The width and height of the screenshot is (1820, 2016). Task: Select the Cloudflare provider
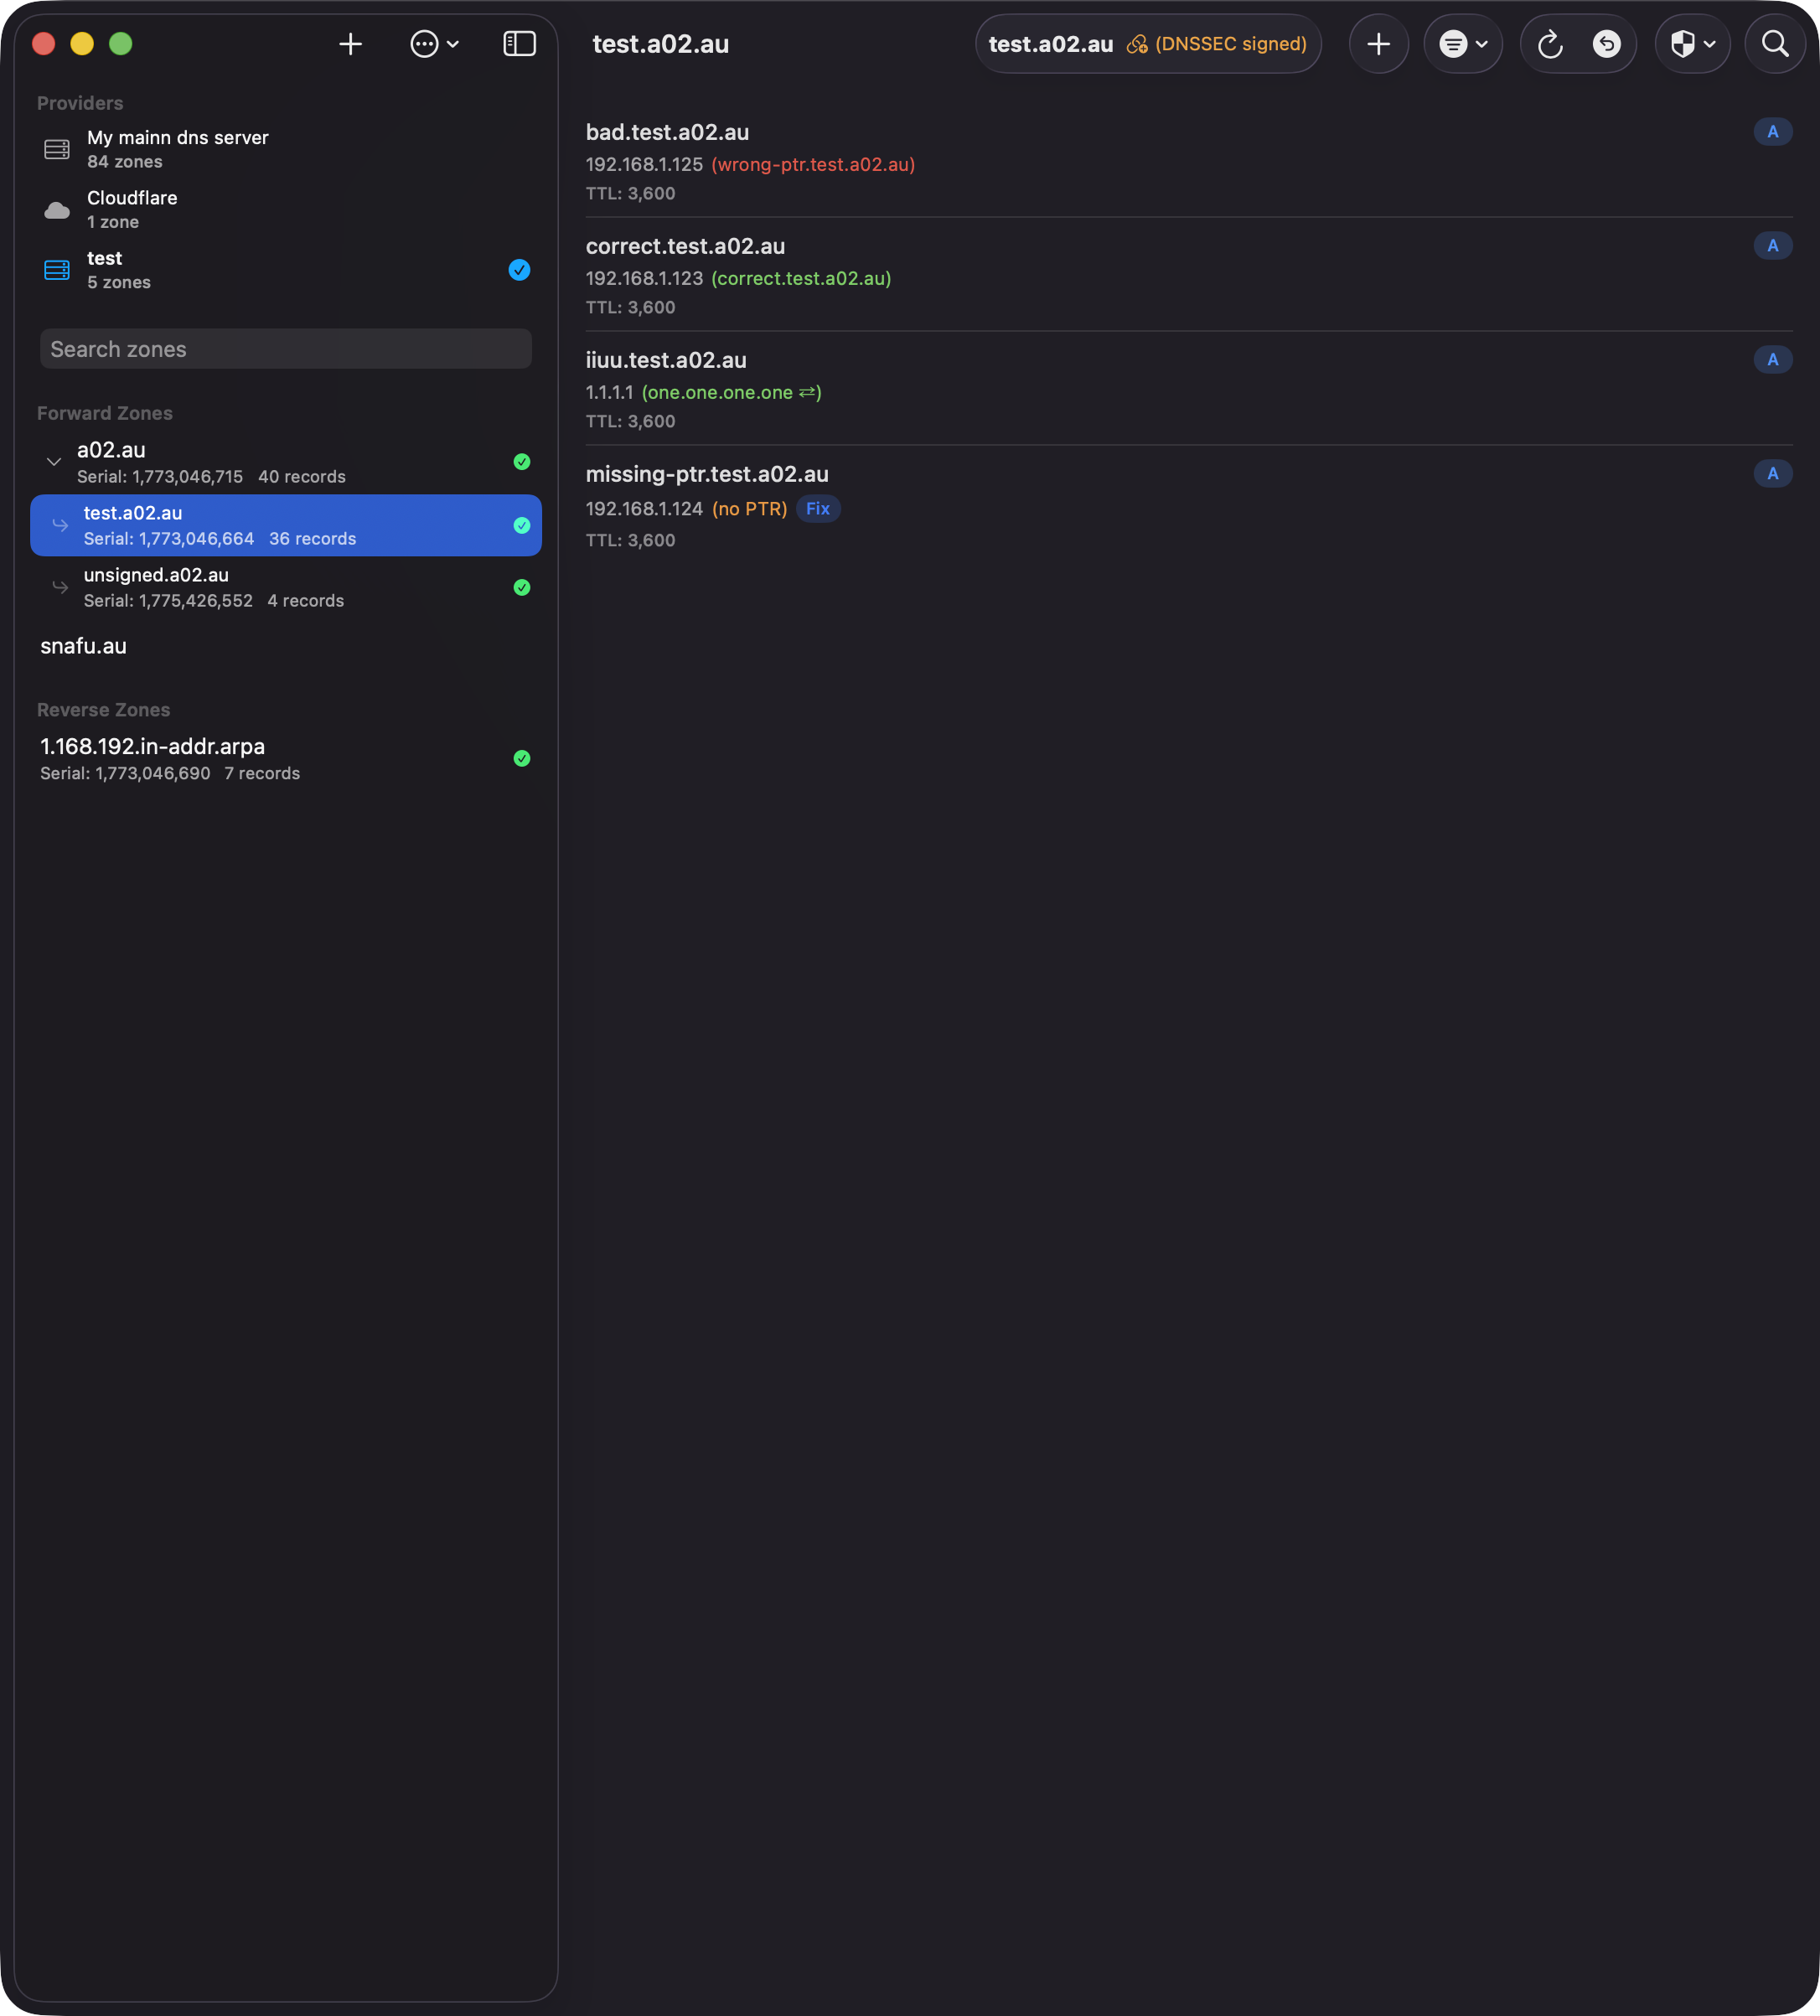coord(285,209)
